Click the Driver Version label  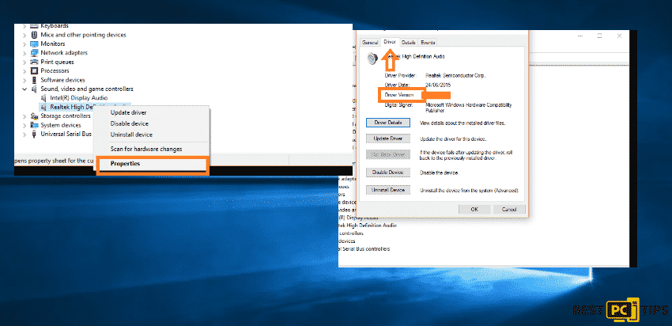click(x=399, y=94)
